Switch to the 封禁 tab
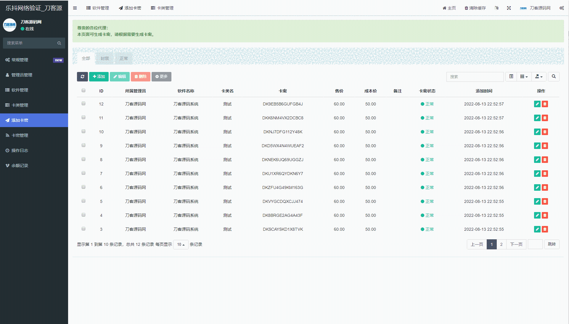The height and width of the screenshot is (324, 569). (105, 59)
